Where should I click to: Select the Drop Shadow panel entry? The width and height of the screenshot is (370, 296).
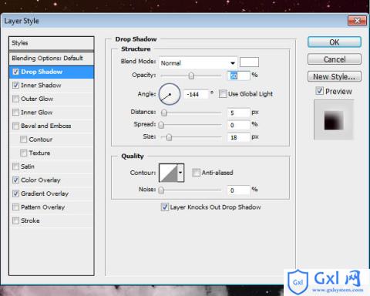52,72
